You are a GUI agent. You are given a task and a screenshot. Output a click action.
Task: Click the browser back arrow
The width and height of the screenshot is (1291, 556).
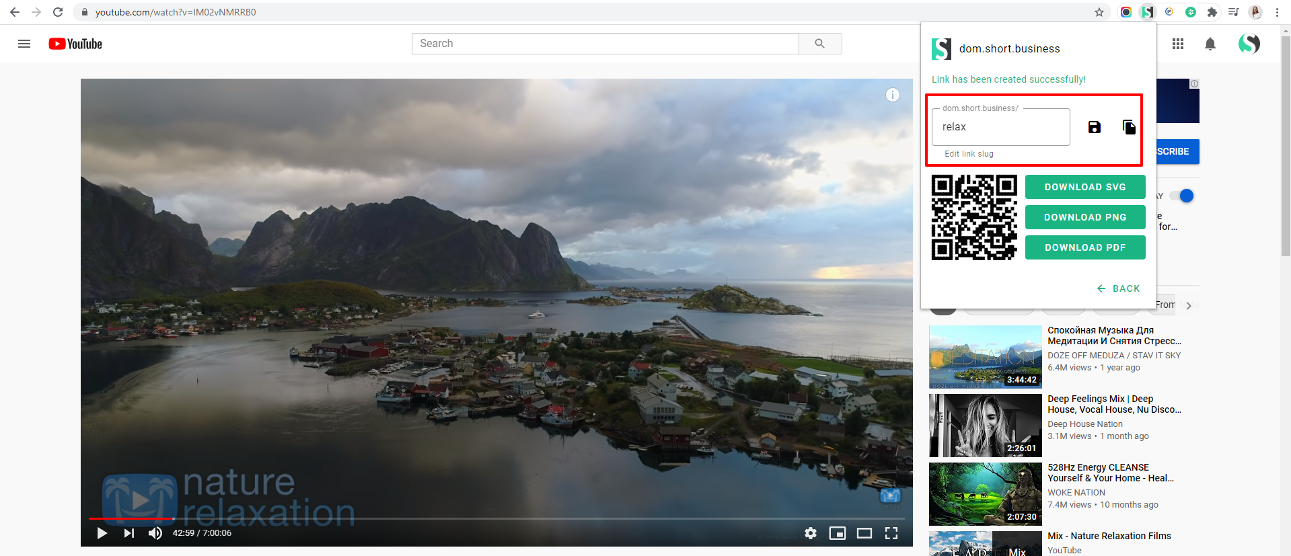15,12
